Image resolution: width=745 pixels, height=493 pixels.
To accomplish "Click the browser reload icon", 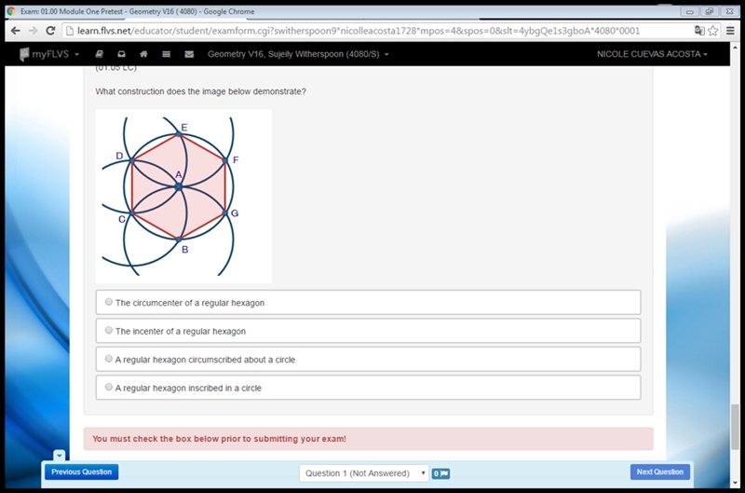I will 50,31.
